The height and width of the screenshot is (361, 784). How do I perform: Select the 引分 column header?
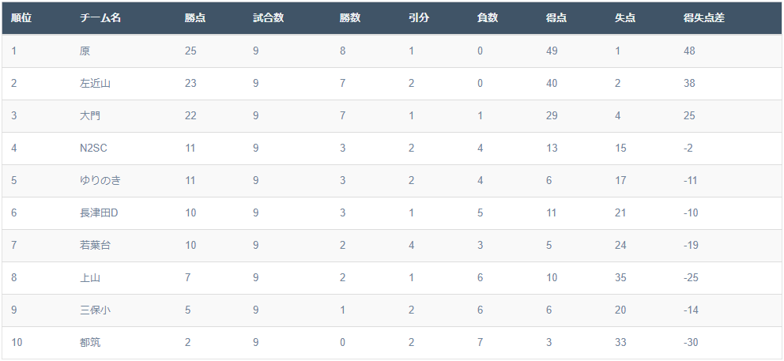[x=419, y=18]
